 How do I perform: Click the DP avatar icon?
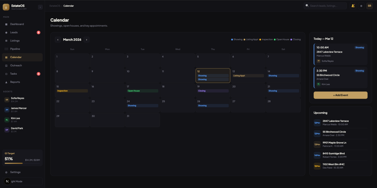[x=7, y=130]
